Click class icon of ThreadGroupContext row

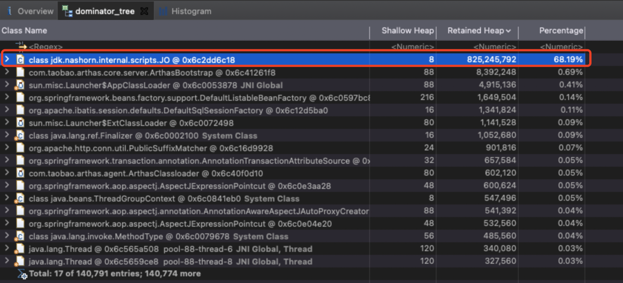[x=20, y=199]
